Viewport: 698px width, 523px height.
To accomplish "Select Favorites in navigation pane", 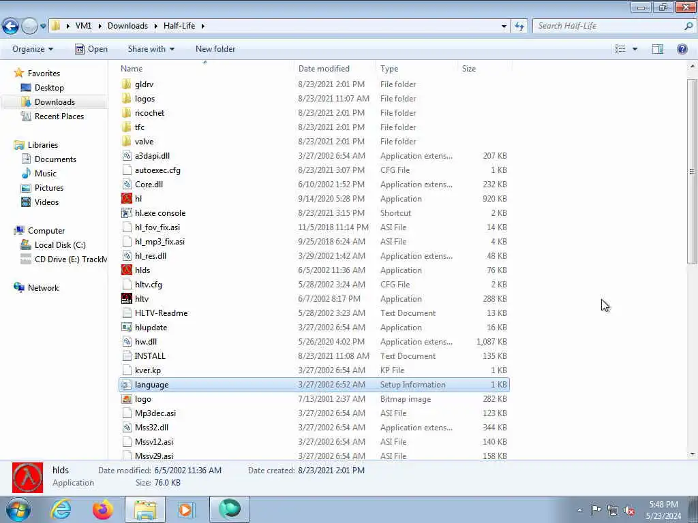I will tap(44, 74).
